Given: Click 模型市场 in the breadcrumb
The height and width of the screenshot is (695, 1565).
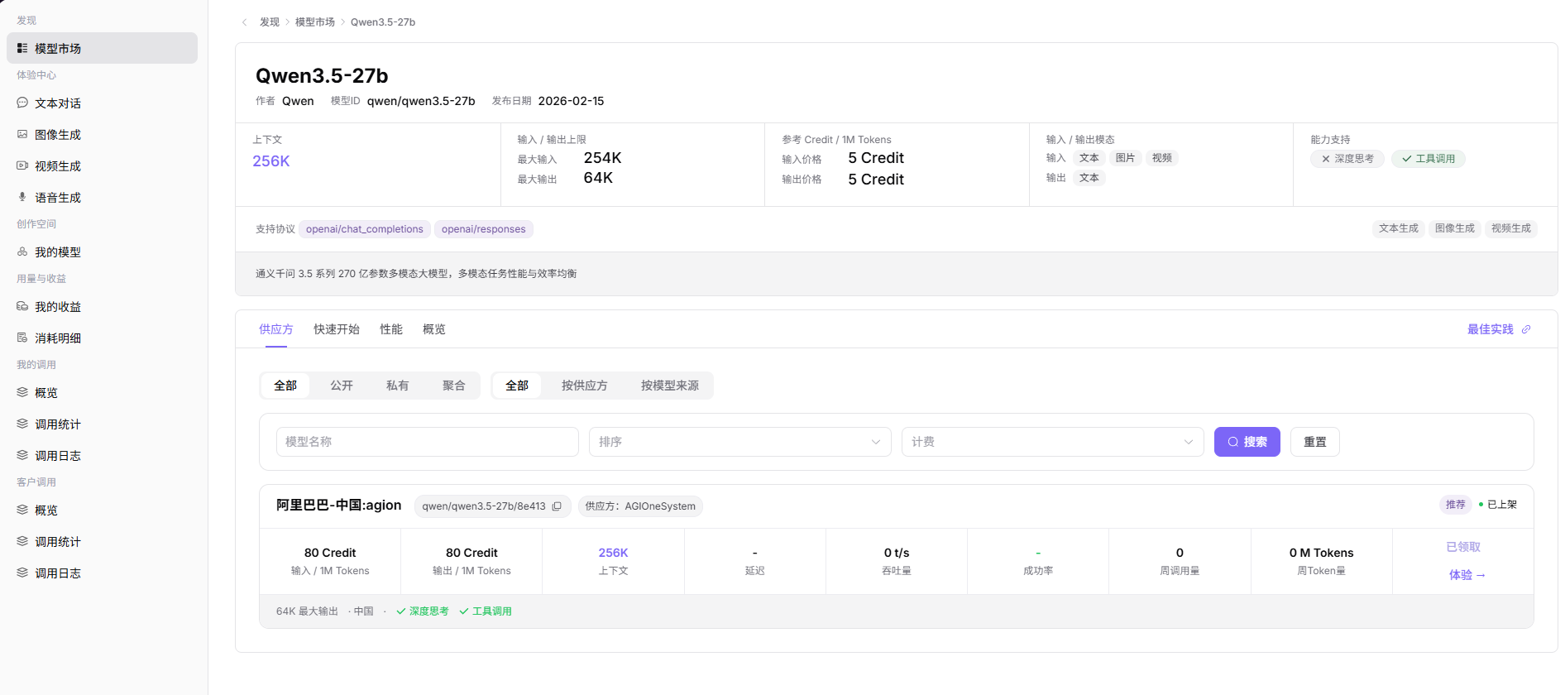Looking at the screenshot, I should (315, 22).
